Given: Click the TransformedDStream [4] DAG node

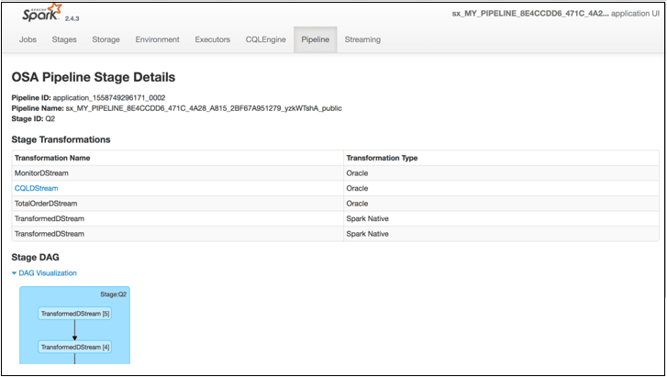Looking at the screenshot, I should pos(75,348).
